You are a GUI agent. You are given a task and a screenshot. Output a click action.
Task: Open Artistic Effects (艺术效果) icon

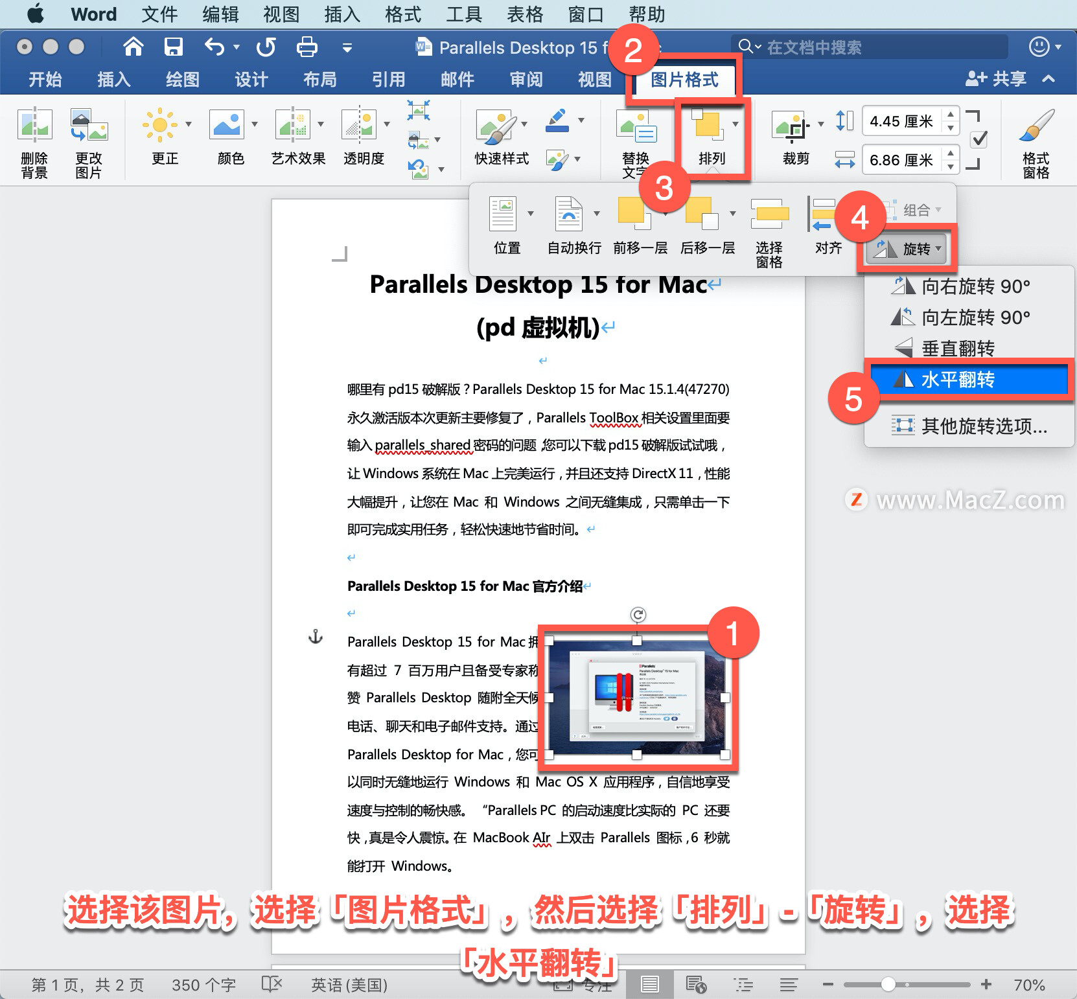point(293,124)
